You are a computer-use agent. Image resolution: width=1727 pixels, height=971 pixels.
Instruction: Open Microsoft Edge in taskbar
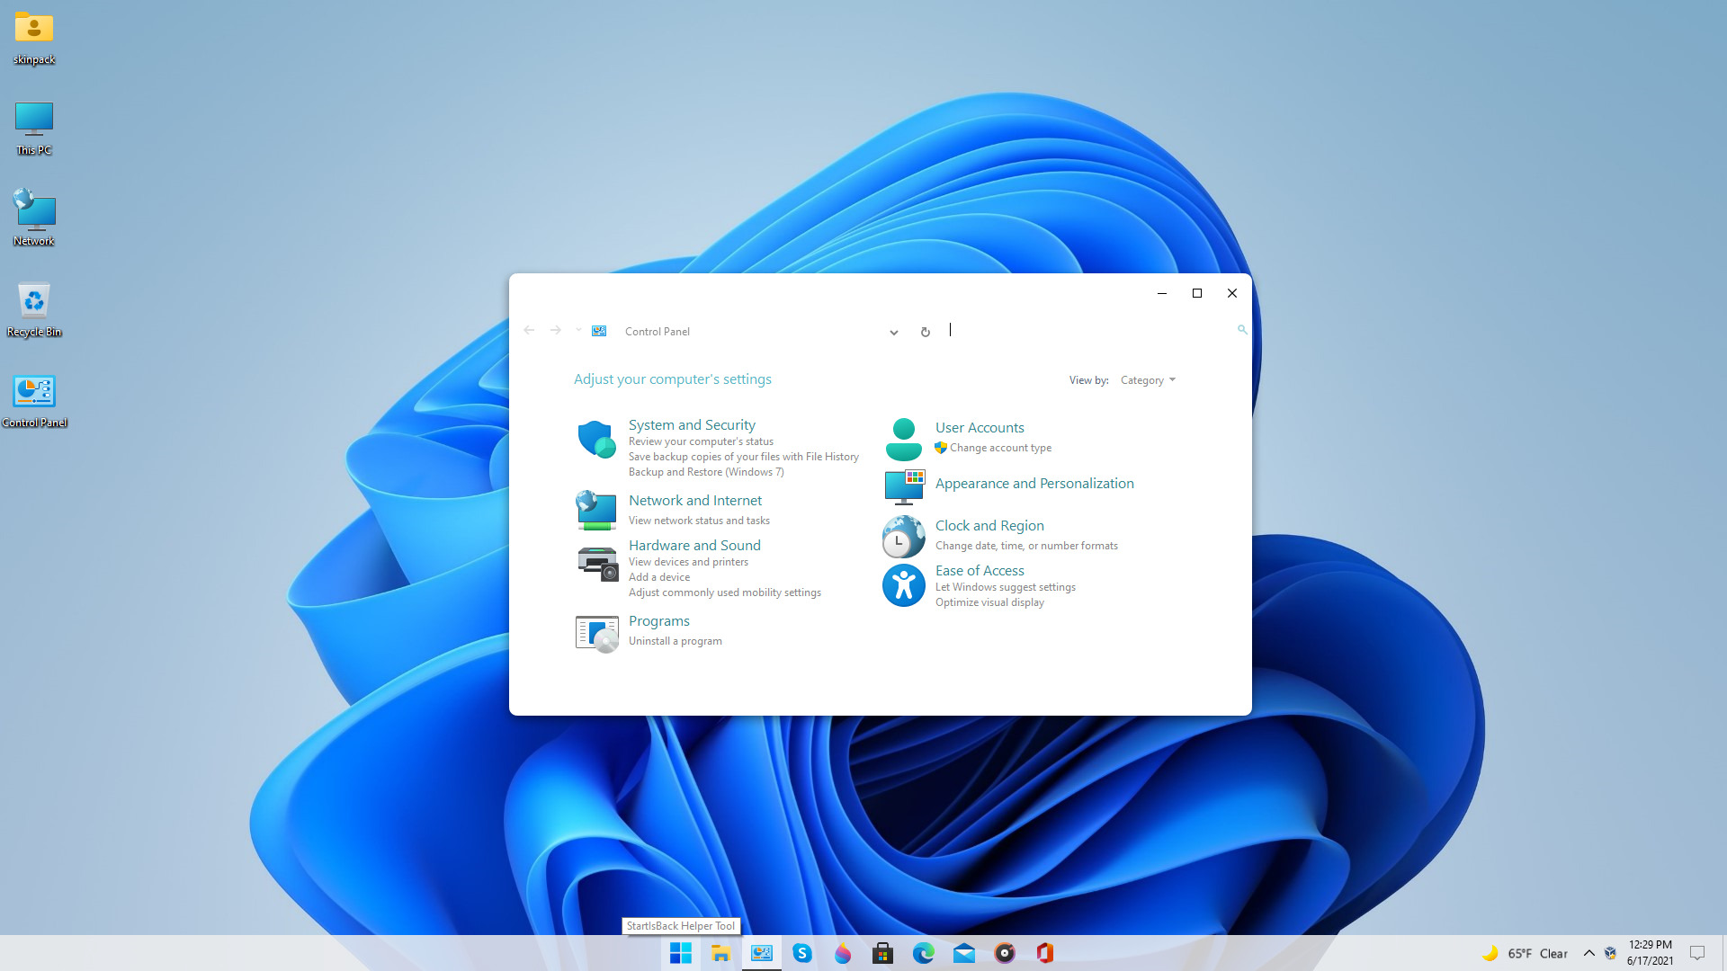pyautogui.click(x=924, y=953)
